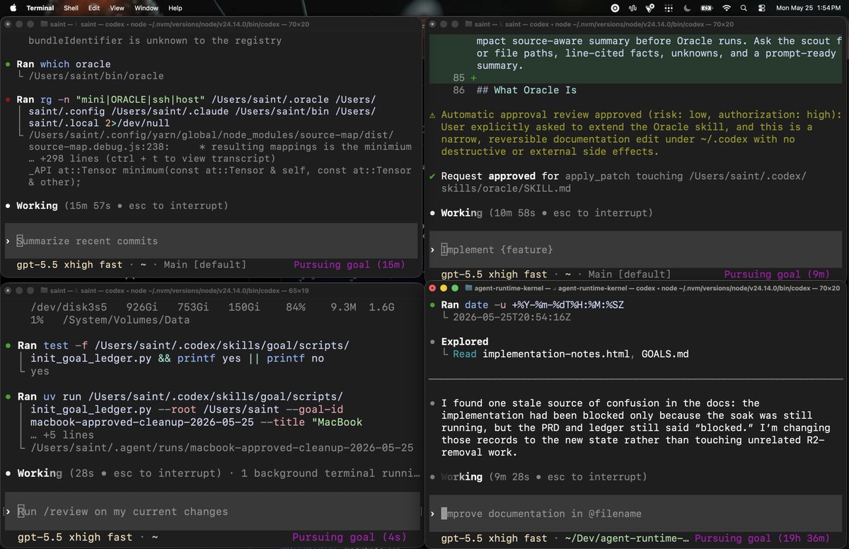Toggle the Focus moon icon
The height and width of the screenshot is (549, 849).
(x=688, y=8)
